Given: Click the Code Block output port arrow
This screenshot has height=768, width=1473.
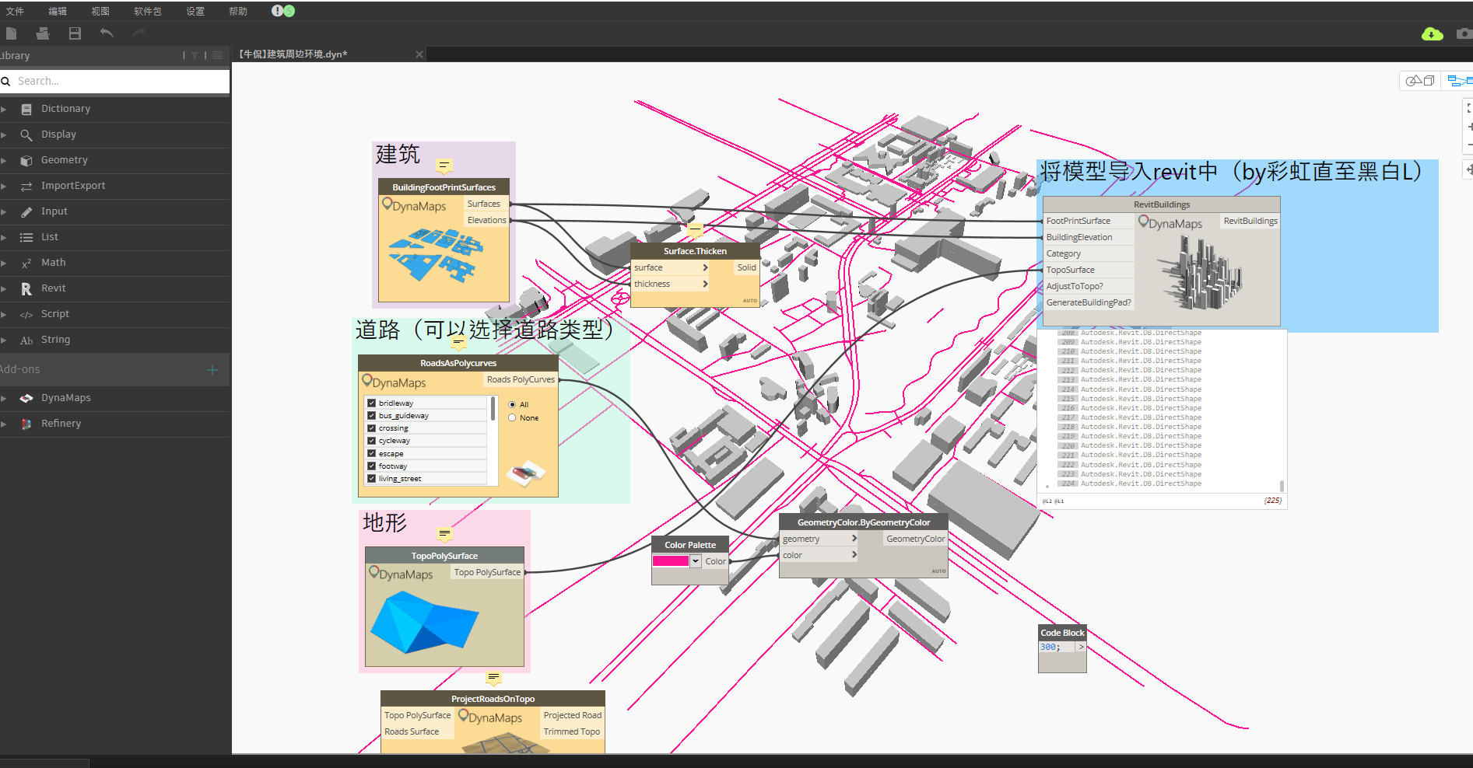Looking at the screenshot, I should (x=1081, y=647).
